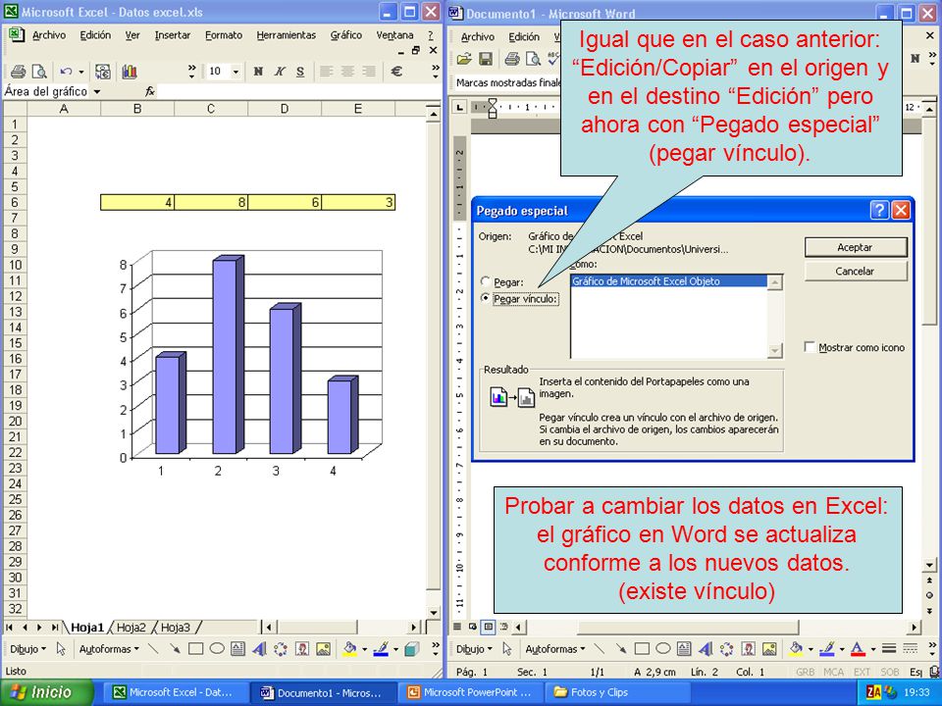Insert WordArt from Excel drawing toolbar
This screenshot has height=706, width=942.
(x=259, y=649)
